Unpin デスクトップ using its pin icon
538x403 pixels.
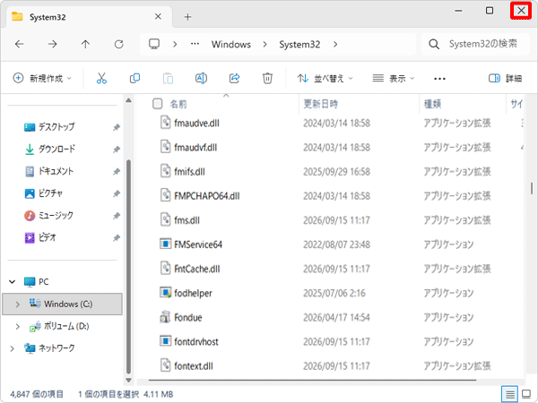(117, 127)
